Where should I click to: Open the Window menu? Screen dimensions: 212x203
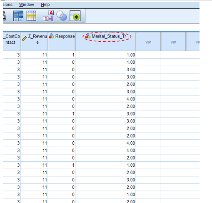pos(27,5)
